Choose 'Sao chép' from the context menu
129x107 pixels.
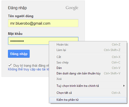coord(88,62)
